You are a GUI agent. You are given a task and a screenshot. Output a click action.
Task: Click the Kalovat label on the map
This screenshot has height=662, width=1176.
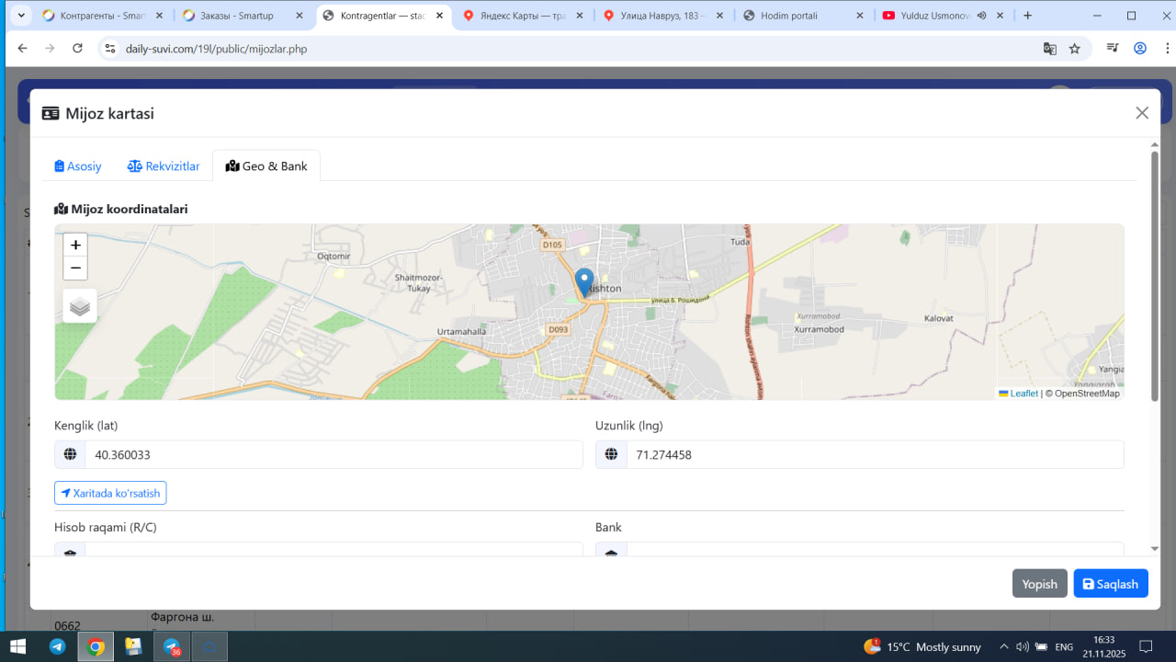point(938,318)
